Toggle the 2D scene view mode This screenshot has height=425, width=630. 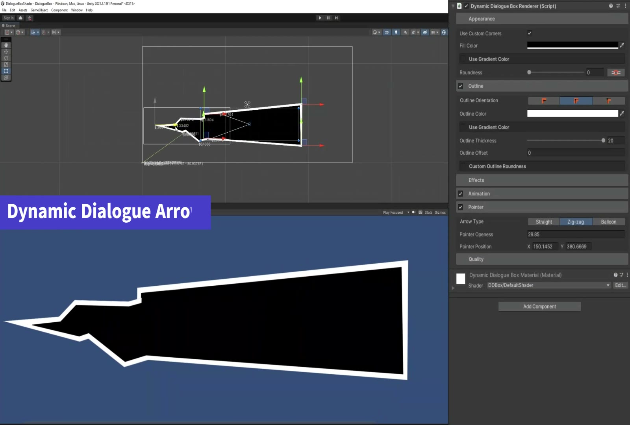[x=387, y=32]
